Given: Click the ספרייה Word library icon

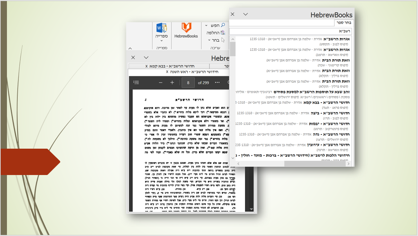Looking at the screenshot, I should [162, 28].
